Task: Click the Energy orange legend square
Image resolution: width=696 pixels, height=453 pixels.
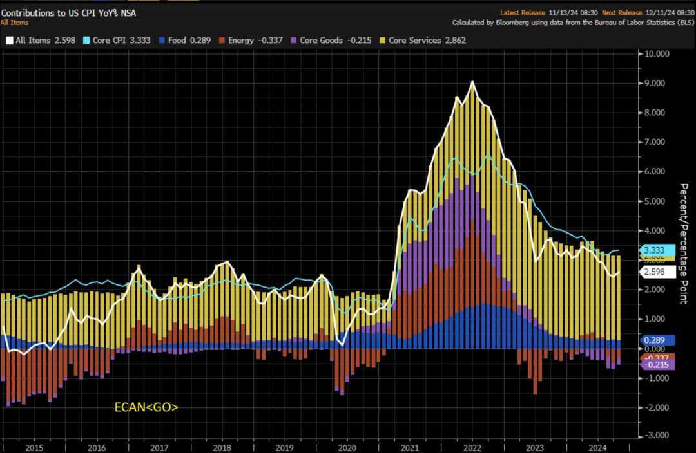Action: point(221,40)
